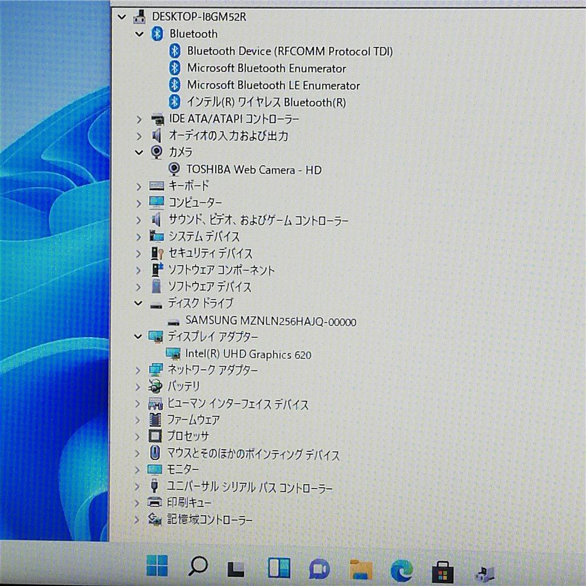Viewport: 586px width, 586px height.
Task: Expand the プロセッサ category
Action: 138,437
